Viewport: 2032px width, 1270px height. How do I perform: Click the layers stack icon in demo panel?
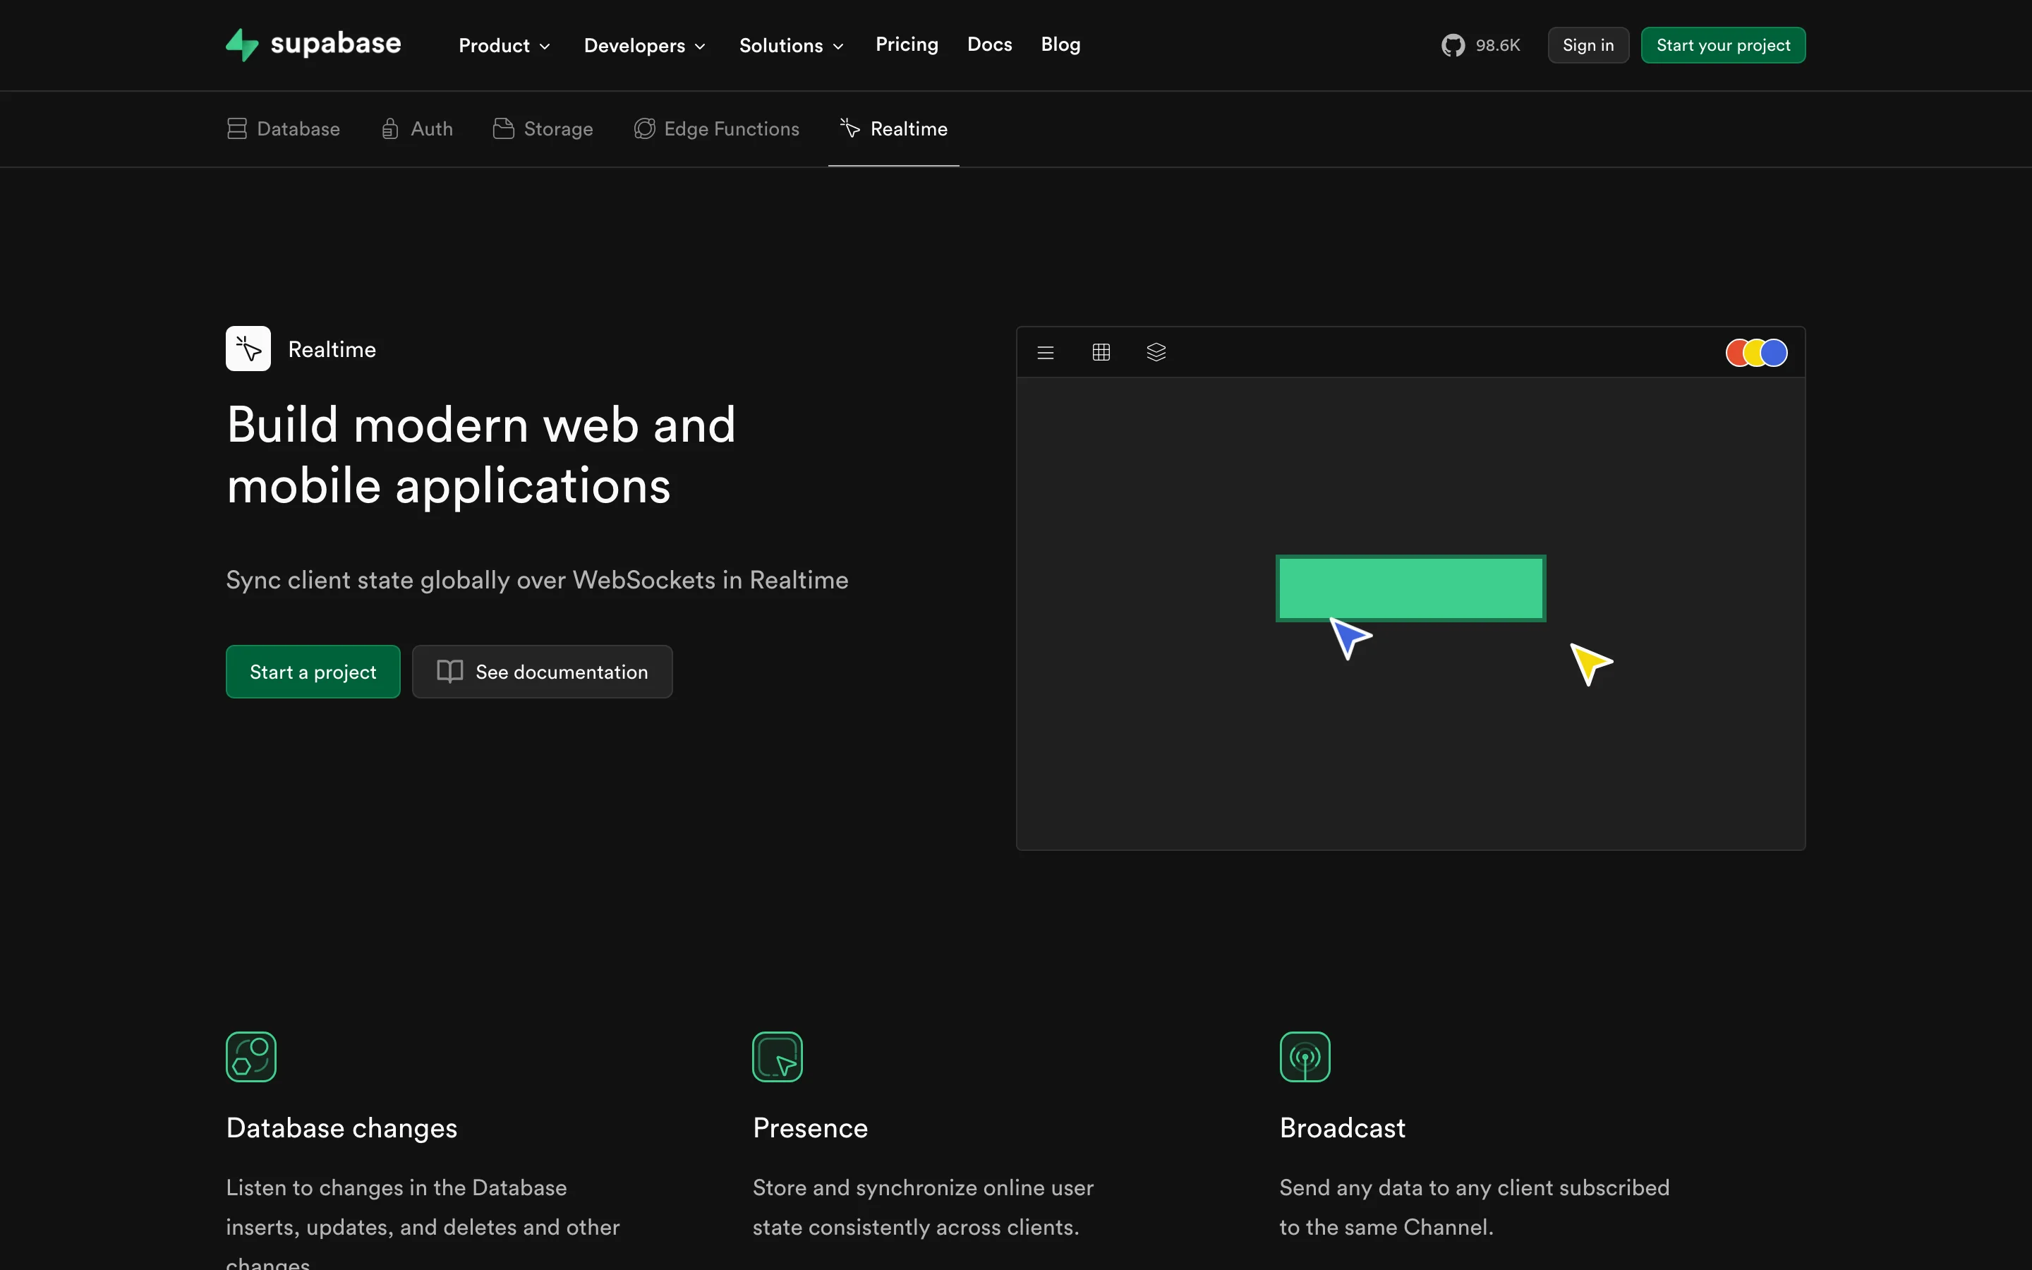click(x=1156, y=353)
